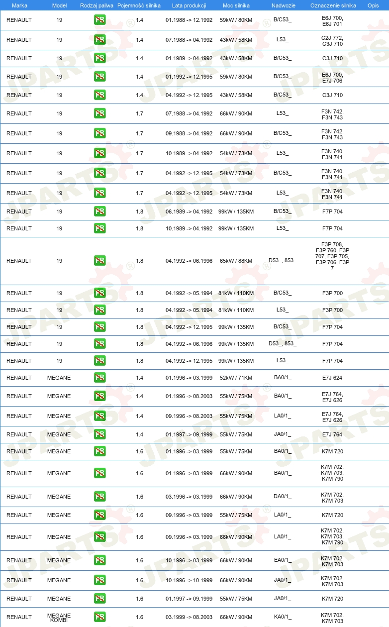Click production date 06.1989 -> 04.1992
This screenshot has width=389, height=627.
tap(189, 211)
